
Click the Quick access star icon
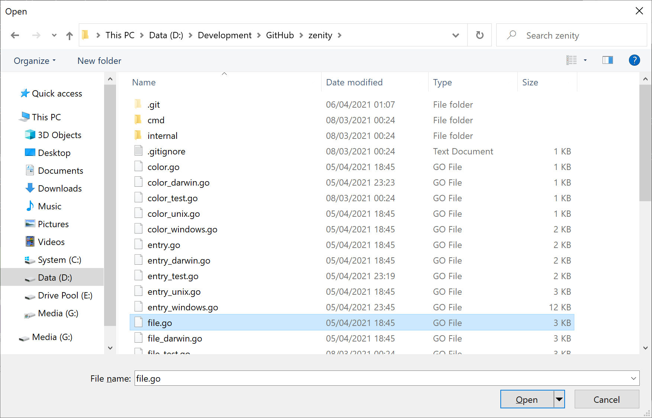tap(25, 93)
